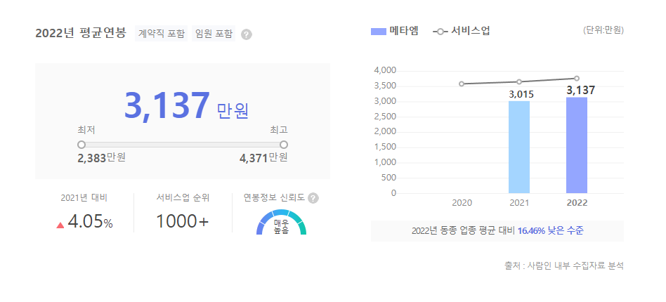Click the 16.46% 낮은 수준 text
The height and width of the screenshot is (302, 666).
(551, 232)
